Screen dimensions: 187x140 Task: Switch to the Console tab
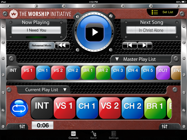tap(73, 135)
